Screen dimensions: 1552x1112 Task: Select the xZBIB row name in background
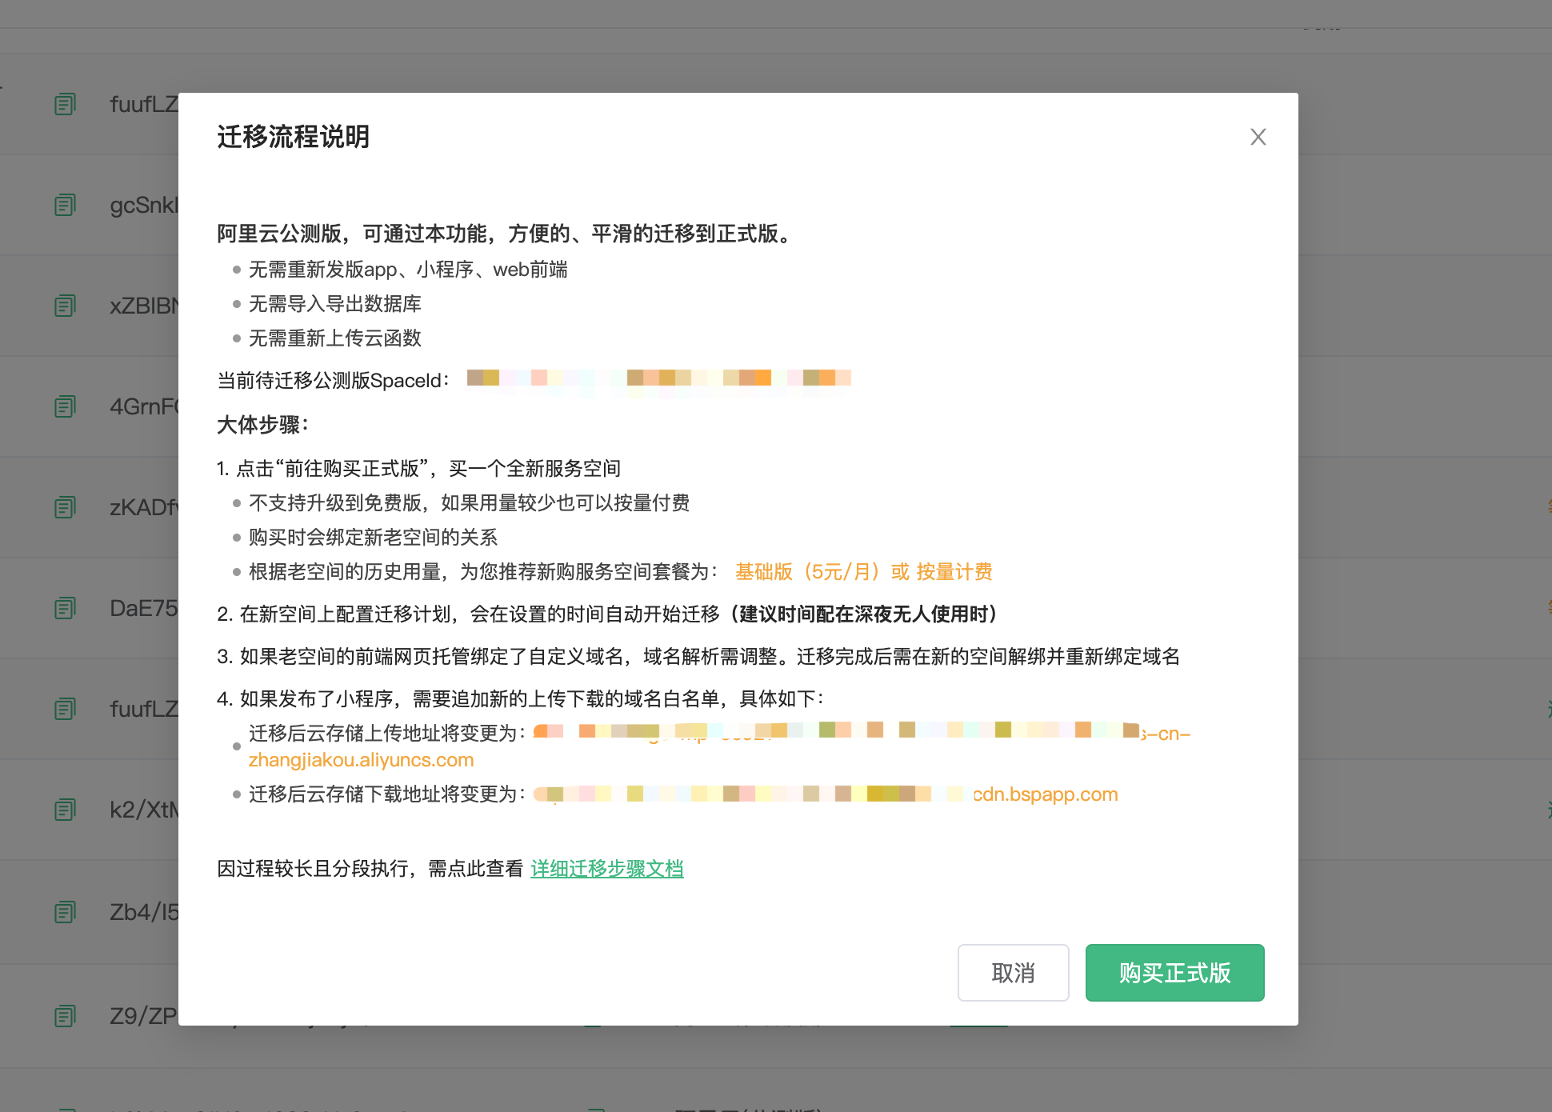(144, 306)
